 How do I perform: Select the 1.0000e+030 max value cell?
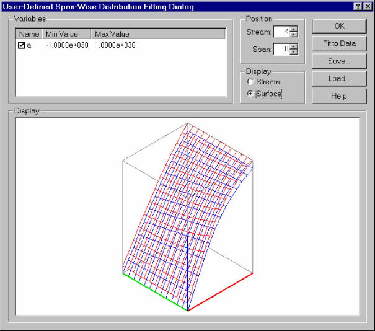(x=115, y=45)
